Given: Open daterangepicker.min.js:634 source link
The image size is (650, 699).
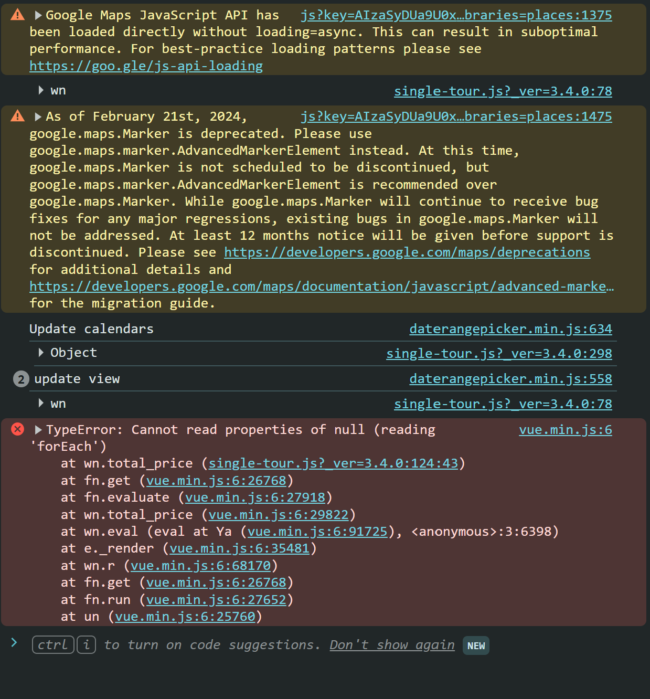Looking at the screenshot, I should pos(510,329).
